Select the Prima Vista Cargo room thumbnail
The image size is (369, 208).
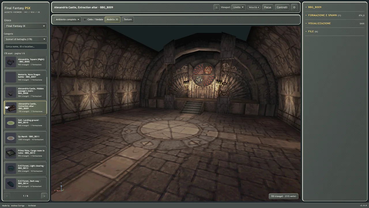click(11, 153)
